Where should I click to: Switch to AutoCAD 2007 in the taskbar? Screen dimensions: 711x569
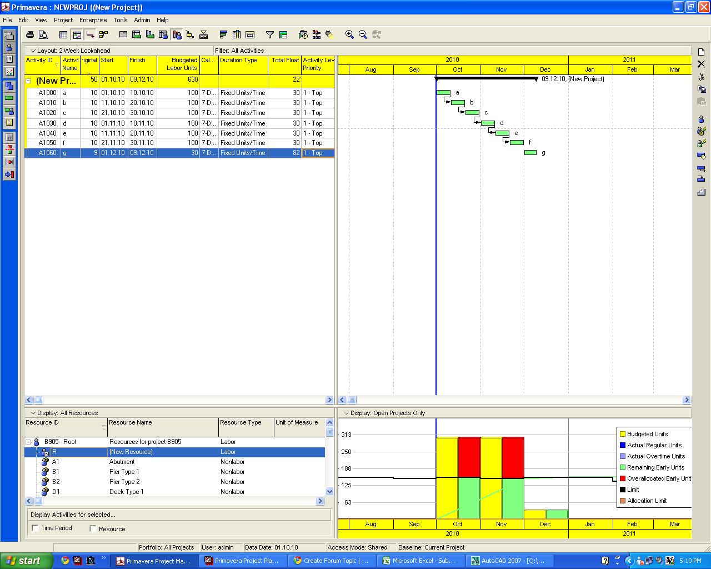[x=509, y=561]
